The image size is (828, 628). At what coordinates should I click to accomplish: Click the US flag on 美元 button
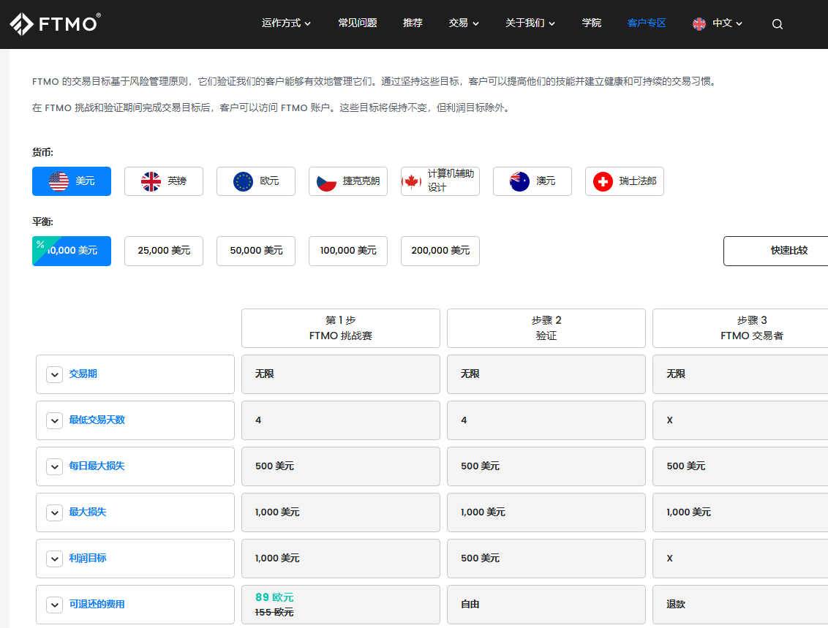pyautogui.click(x=59, y=181)
